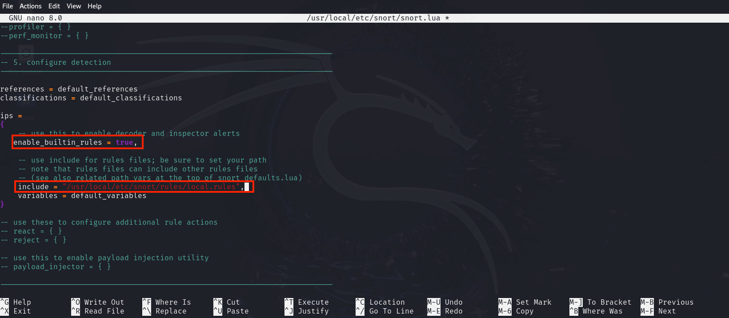This screenshot has height=318, width=729.
Task: Click the ^R Read File shortcut
Action: click(x=98, y=311)
